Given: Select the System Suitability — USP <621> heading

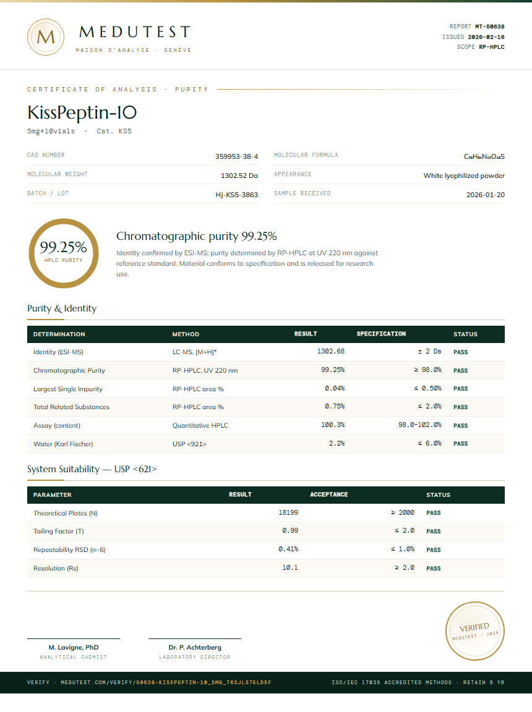Looking at the screenshot, I should (92, 469).
